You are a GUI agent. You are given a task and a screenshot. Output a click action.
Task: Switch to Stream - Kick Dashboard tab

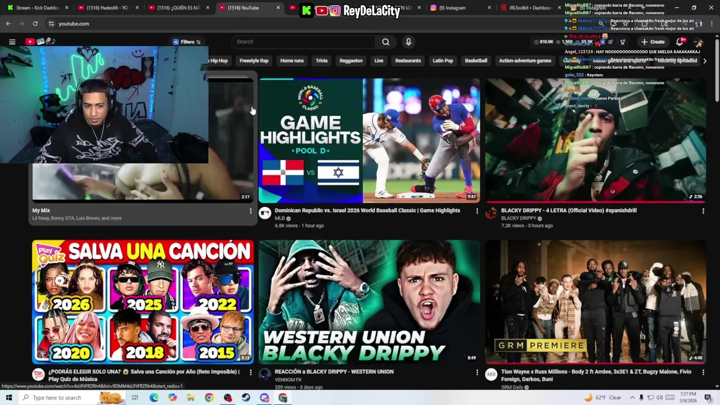pos(37,8)
